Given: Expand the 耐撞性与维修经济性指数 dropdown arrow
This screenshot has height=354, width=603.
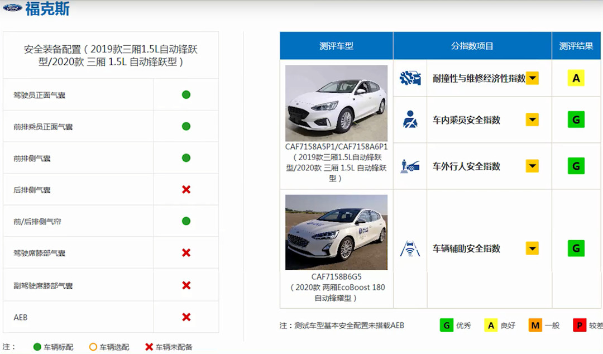Looking at the screenshot, I should [x=533, y=78].
